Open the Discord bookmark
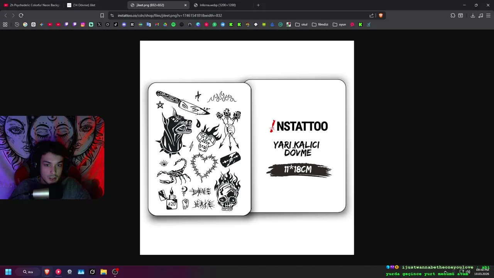This screenshot has height=278, width=494. (124, 24)
